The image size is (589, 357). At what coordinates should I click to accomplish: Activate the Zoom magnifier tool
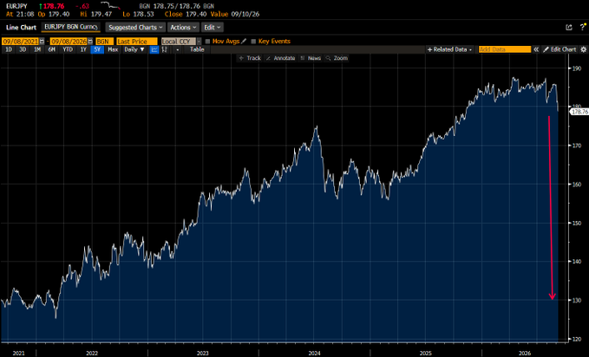click(337, 58)
